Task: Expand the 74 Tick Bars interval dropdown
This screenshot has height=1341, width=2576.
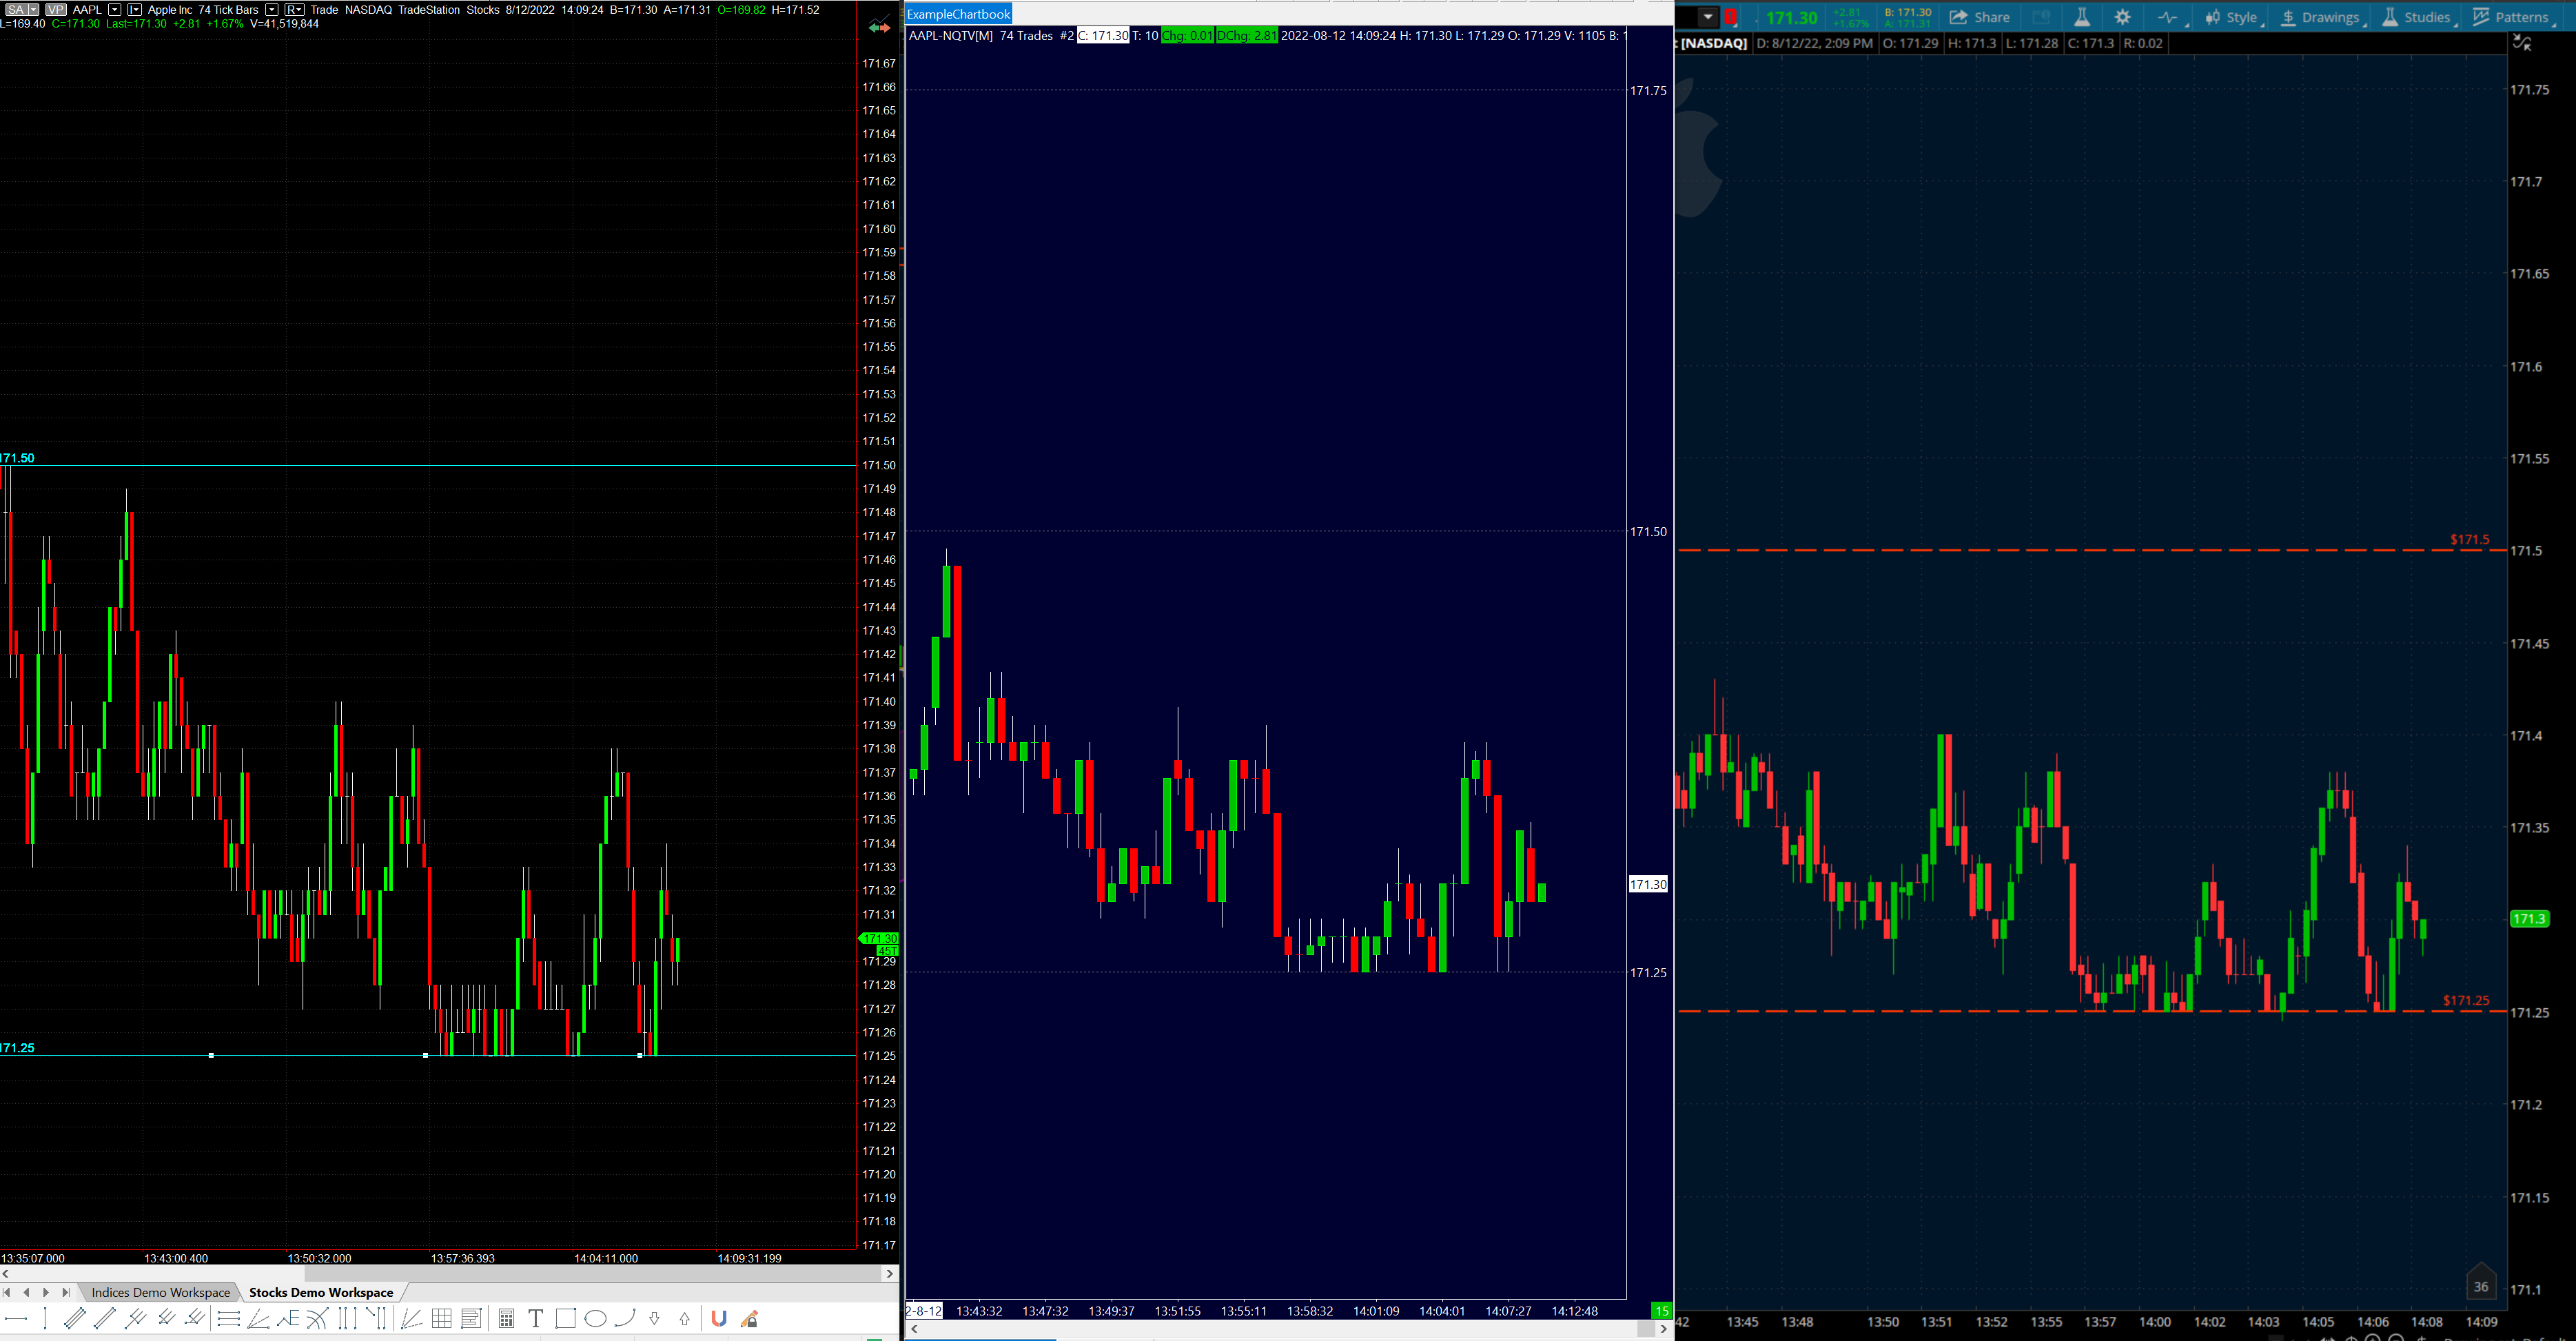Action: coord(271,9)
